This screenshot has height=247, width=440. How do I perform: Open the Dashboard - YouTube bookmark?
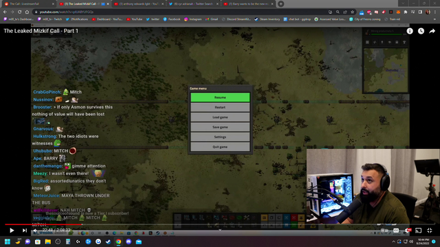point(107,19)
